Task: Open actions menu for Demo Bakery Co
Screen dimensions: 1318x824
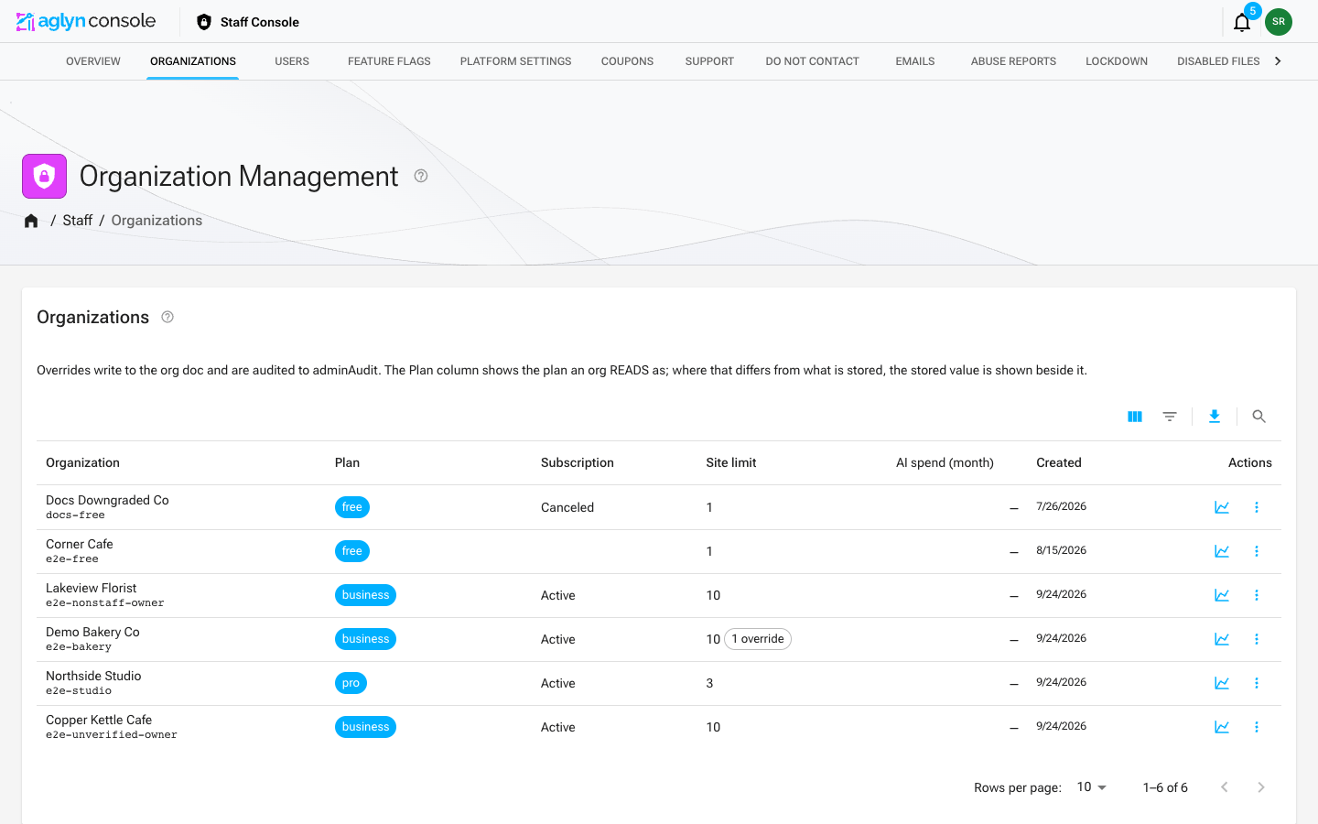Action: [1257, 639]
